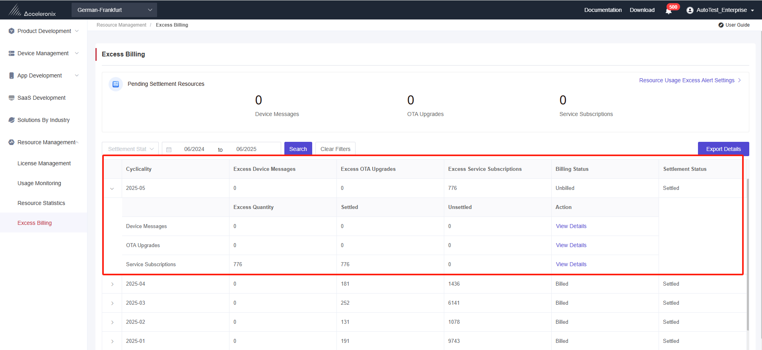Open License Management page
The height and width of the screenshot is (350, 762).
[x=44, y=163]
